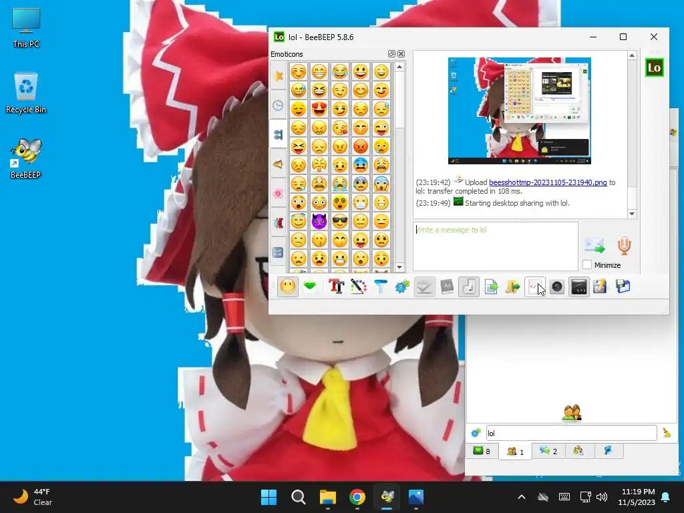Open the shared screenshot thumbnail in chat
The width and height of the screenshot is (684, 513).
coord(520,111)
